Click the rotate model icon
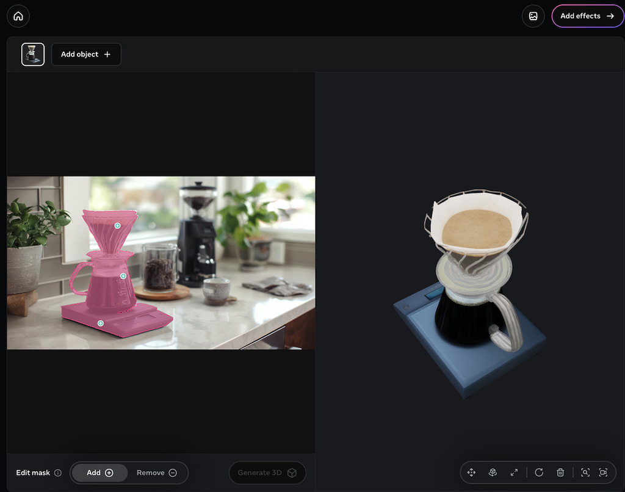This screenshot has width=625, height=492. point(539,472)
